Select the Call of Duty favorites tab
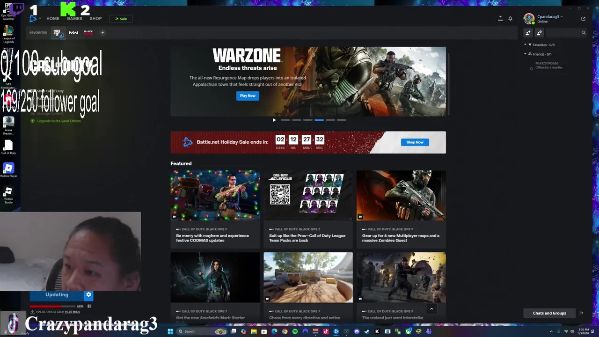 (x=58, y=33)
